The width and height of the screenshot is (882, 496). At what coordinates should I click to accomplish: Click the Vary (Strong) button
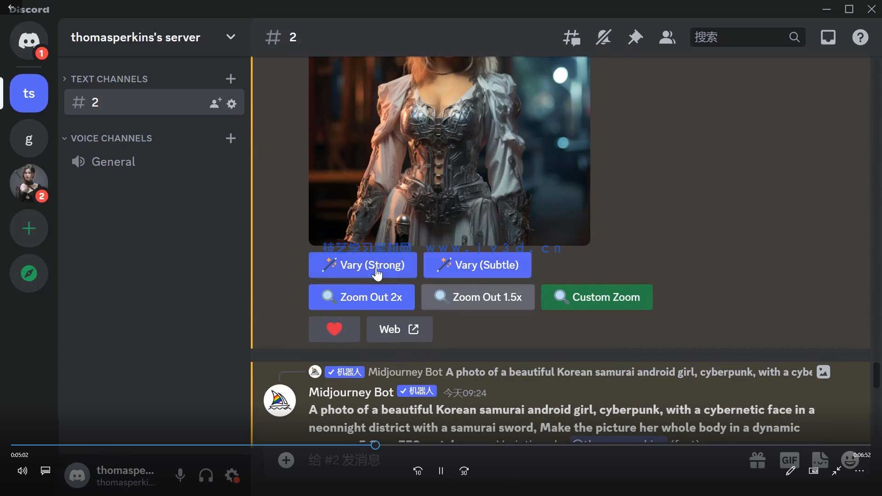[x=362, y=265]
